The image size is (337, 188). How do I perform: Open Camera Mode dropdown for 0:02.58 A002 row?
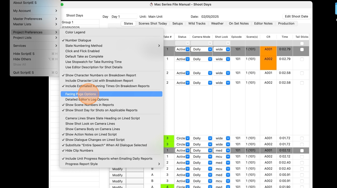(201, 83)
